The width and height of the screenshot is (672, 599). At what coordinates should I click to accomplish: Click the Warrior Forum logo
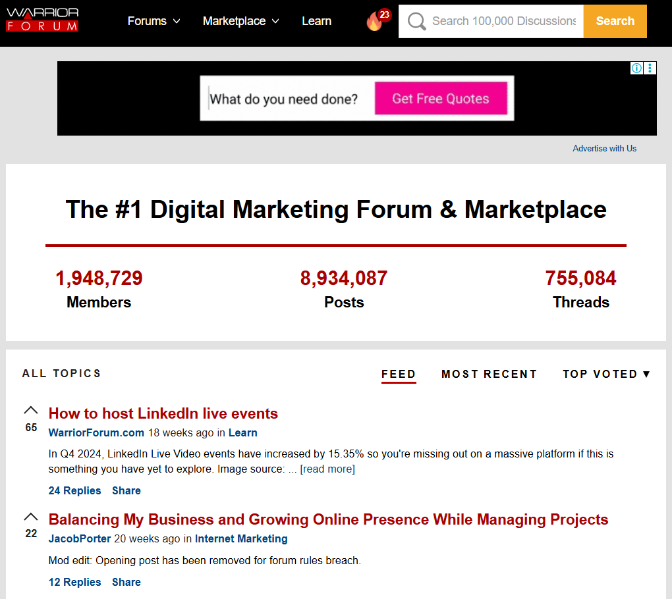42,20
